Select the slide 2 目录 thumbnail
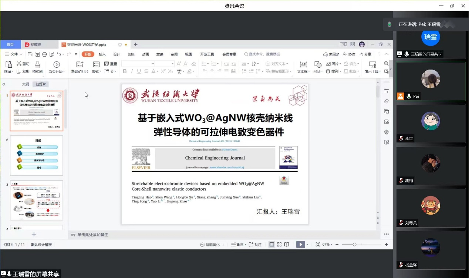The height and width of the screenshot is (279, 469). click(x=36, y=155)
